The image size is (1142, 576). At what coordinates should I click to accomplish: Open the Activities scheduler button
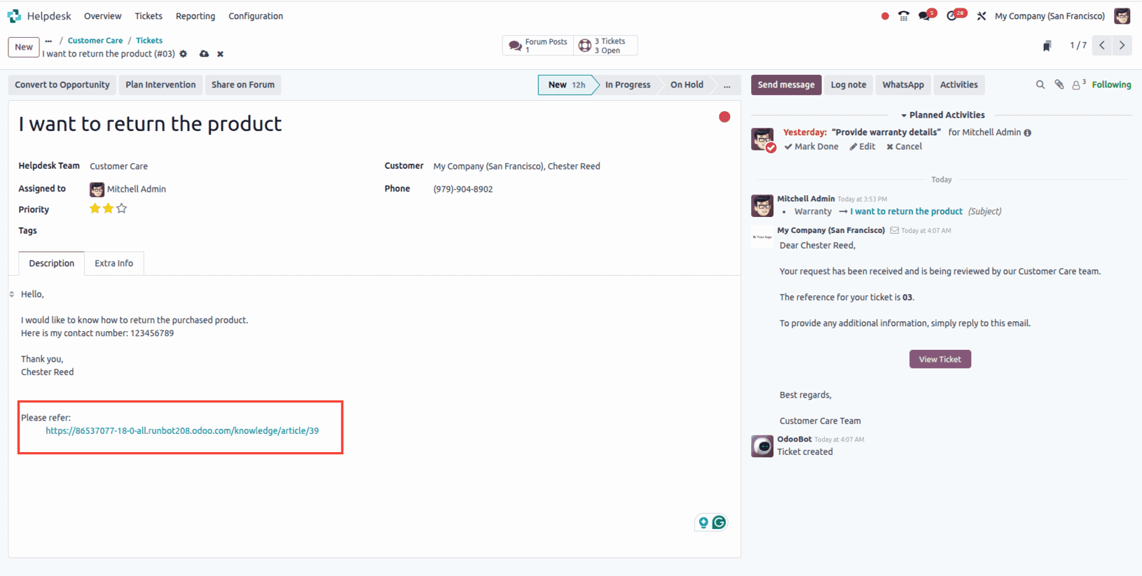click(x=958, y=85)
